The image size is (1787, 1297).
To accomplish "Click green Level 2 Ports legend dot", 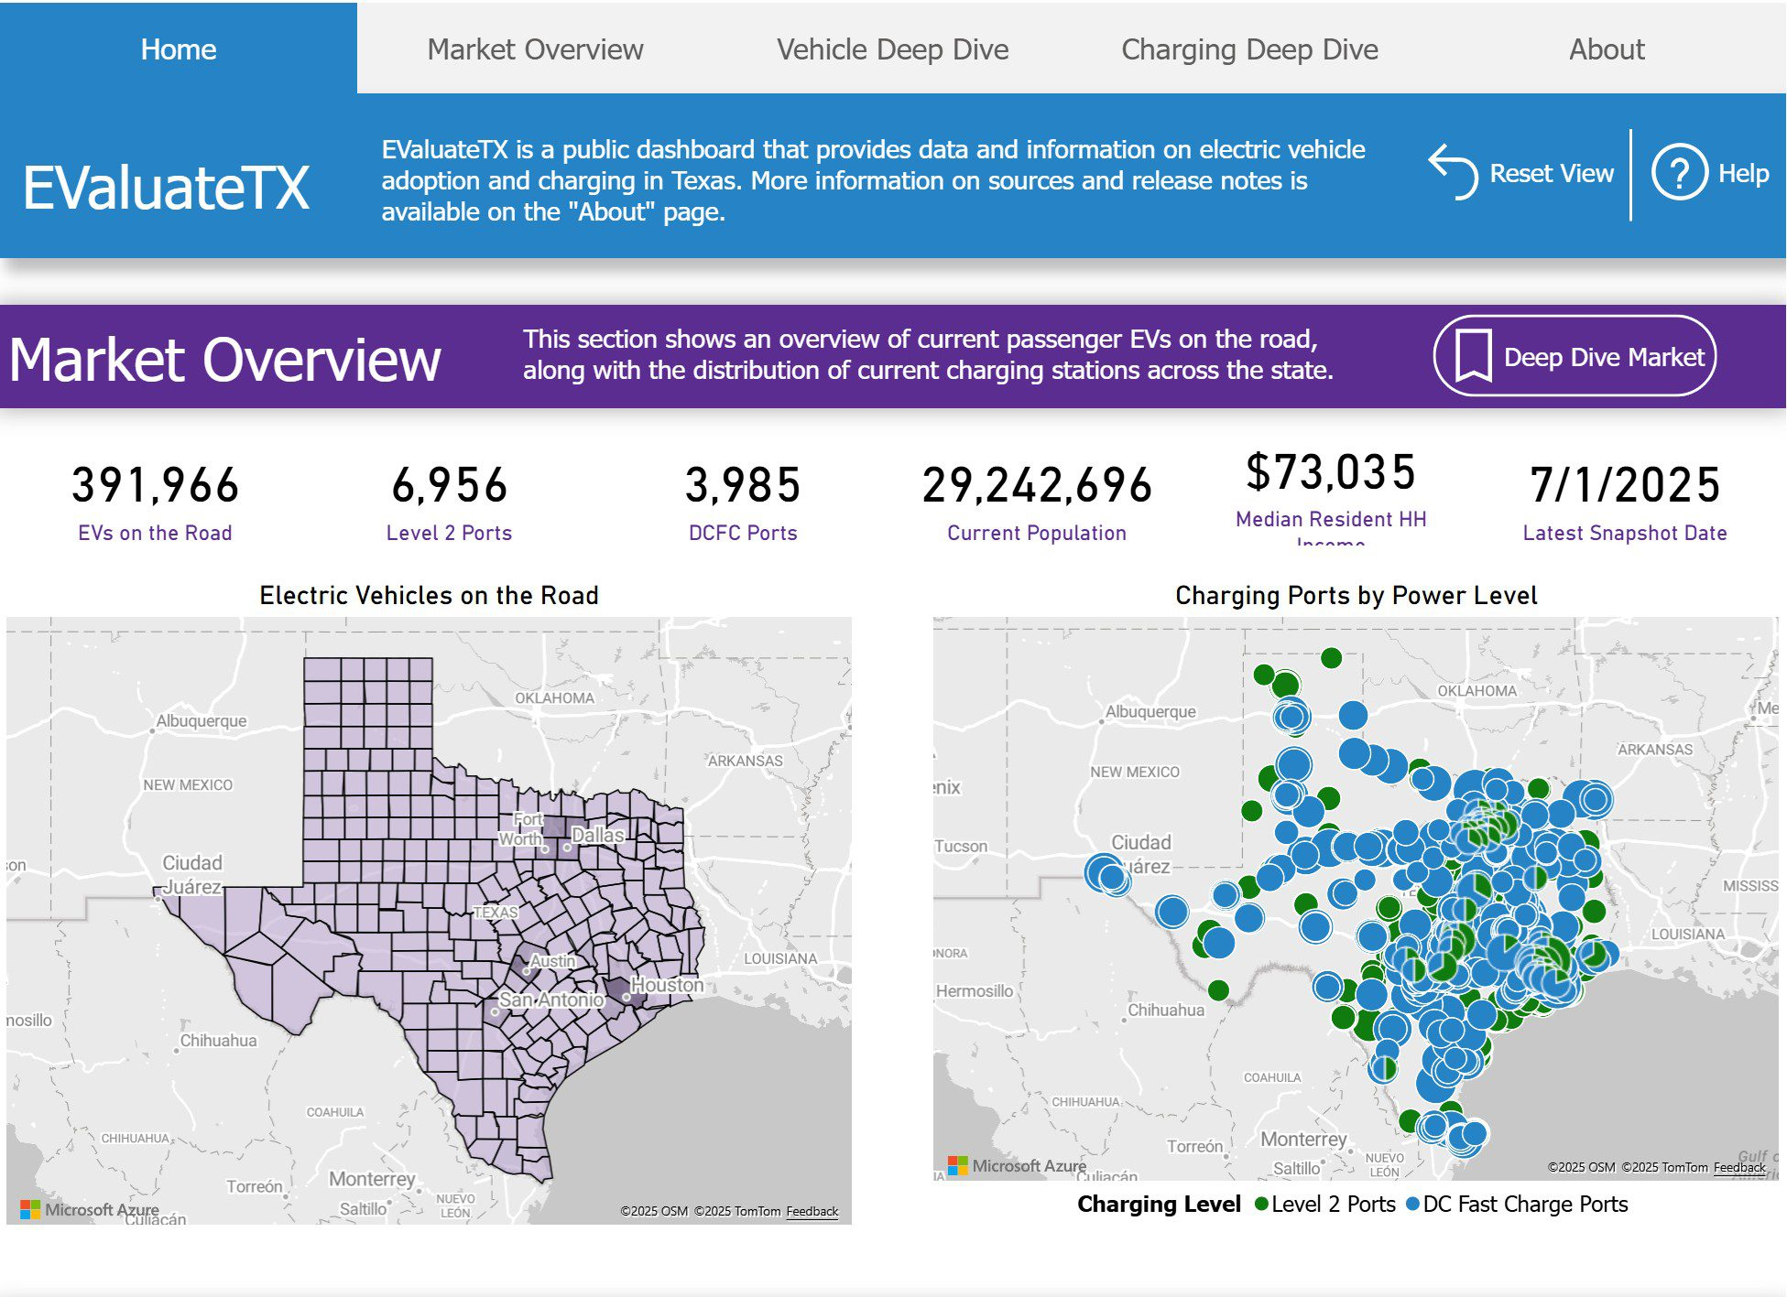I will pos(1261,1205).
